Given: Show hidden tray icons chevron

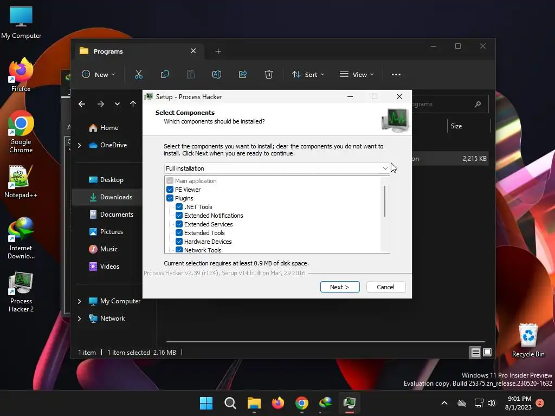Looking at the screenshot, I should point(444,403).
